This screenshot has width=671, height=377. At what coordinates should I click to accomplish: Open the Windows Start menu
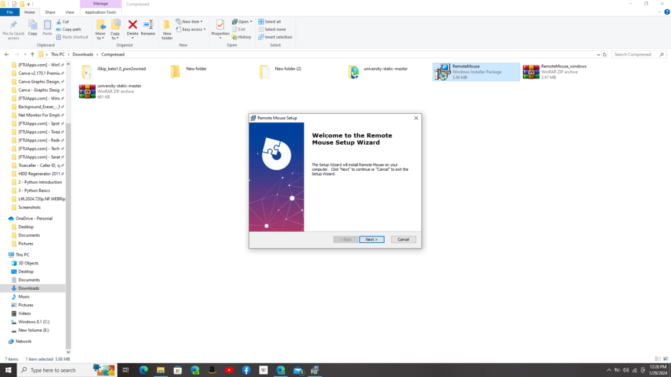(x=8, y=370)
